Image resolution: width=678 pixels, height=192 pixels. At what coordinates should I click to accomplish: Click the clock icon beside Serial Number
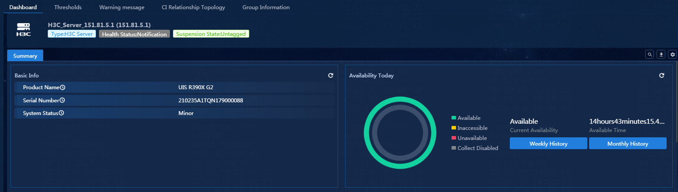click(62, 100)
